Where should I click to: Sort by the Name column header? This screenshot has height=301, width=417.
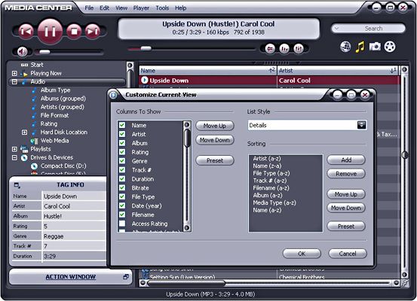pos(207,71)
